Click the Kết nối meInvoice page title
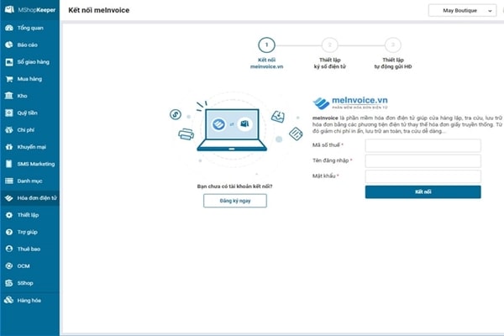Screen dimensions: 504x336 pos(98,10)
